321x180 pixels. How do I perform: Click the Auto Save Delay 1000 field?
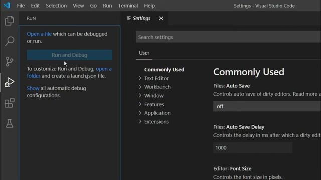pos(253,148)
